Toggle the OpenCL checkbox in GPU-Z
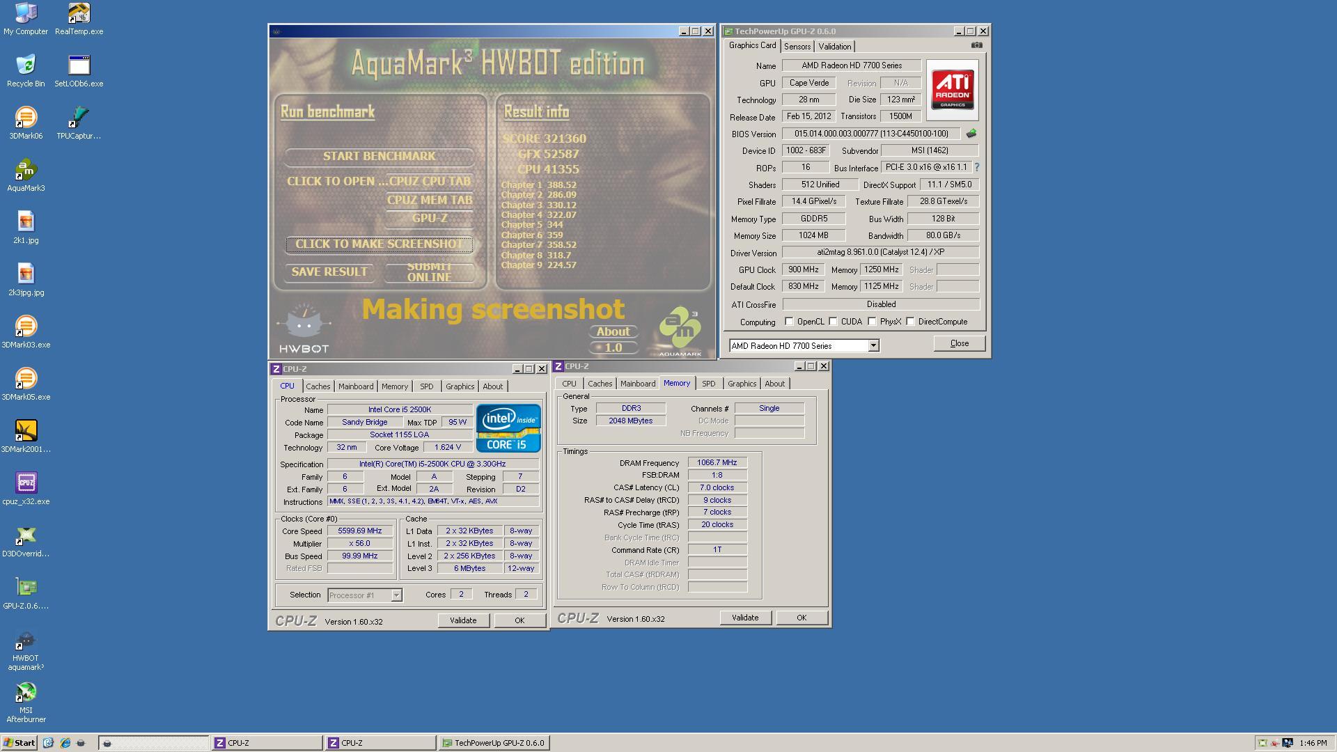1337x752 pixels. pos(789,322)
